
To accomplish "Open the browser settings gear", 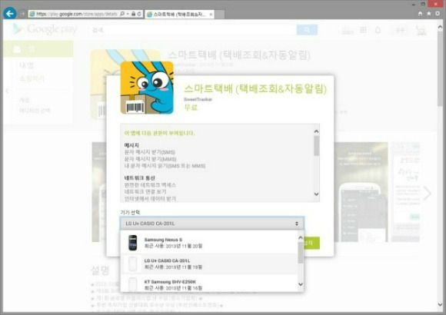I will point(438,13).
